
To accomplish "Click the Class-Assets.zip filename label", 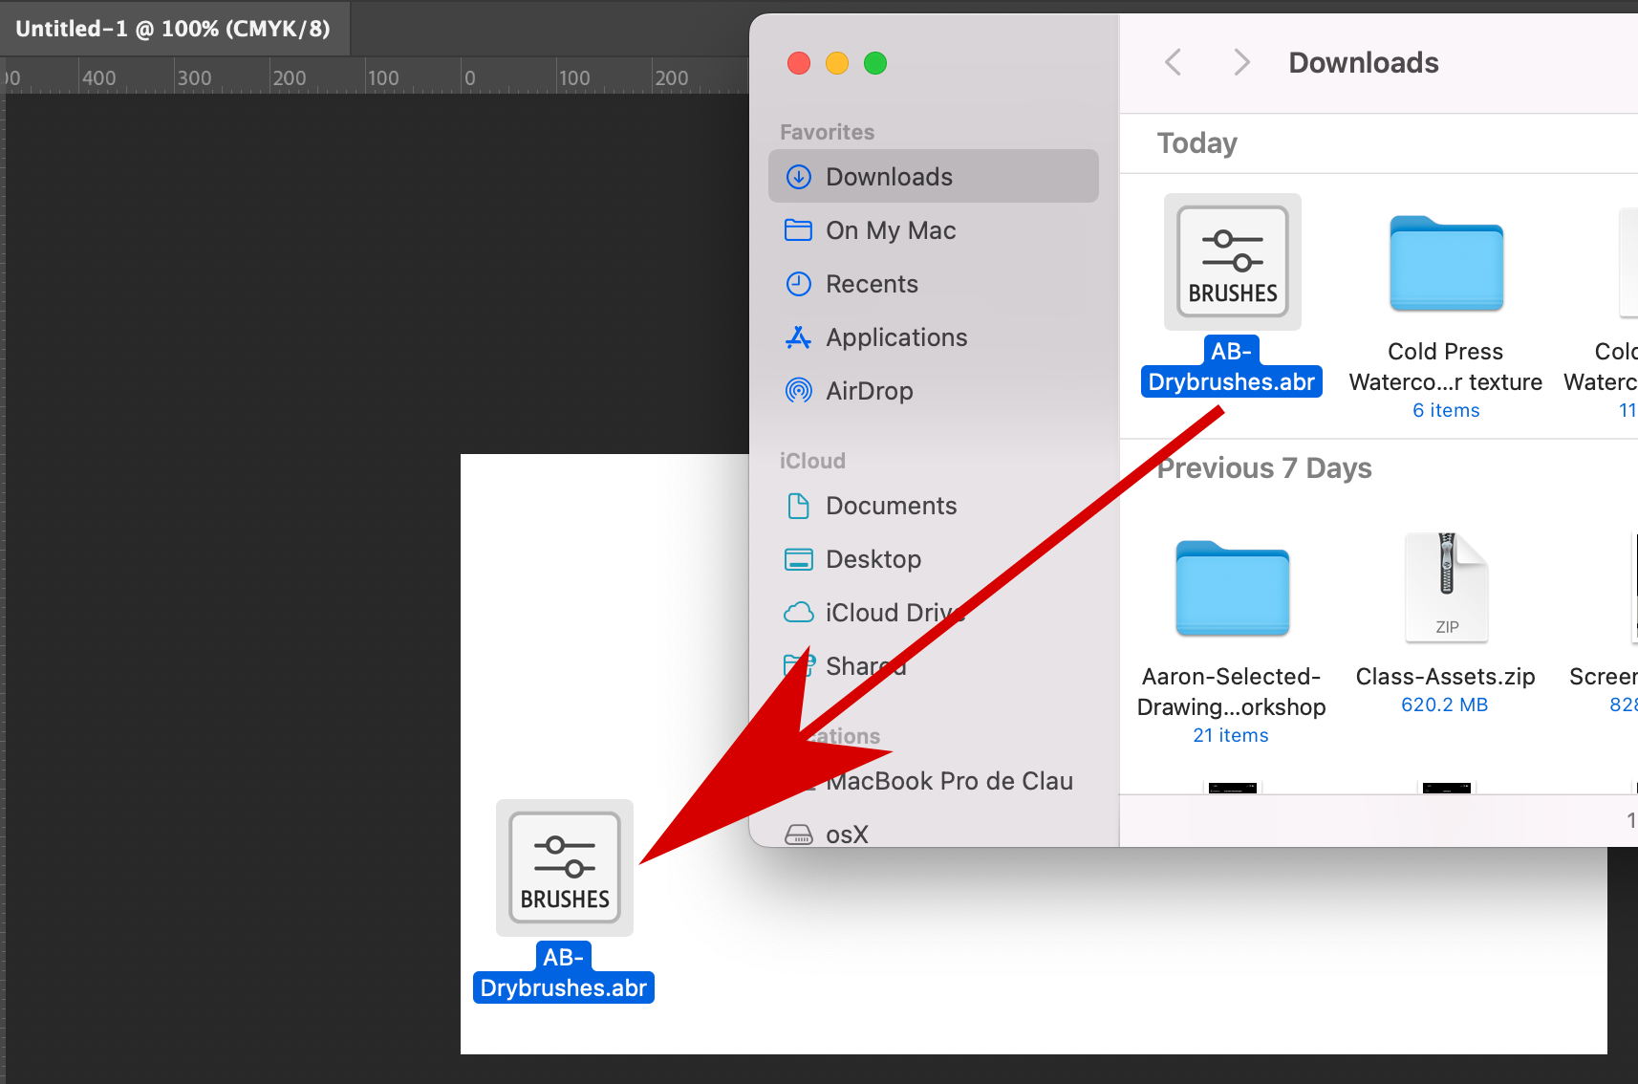I will [x=1446, y=677].
